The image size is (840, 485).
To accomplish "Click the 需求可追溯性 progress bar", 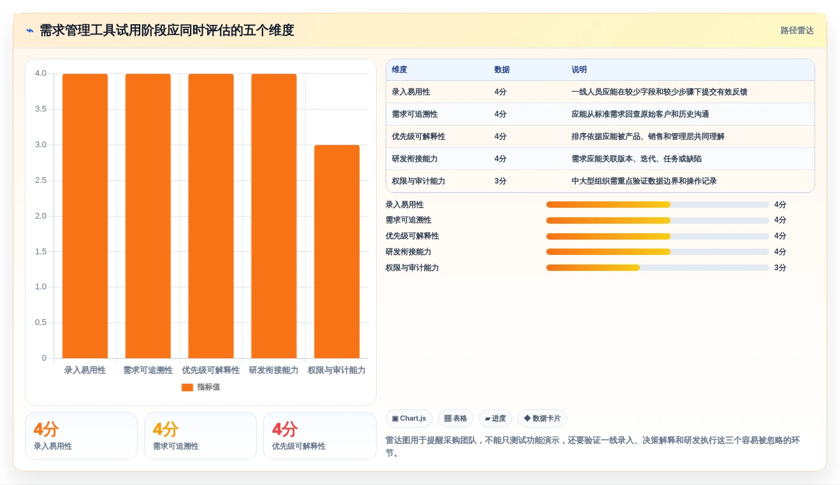I will click(x=658, y=220).
